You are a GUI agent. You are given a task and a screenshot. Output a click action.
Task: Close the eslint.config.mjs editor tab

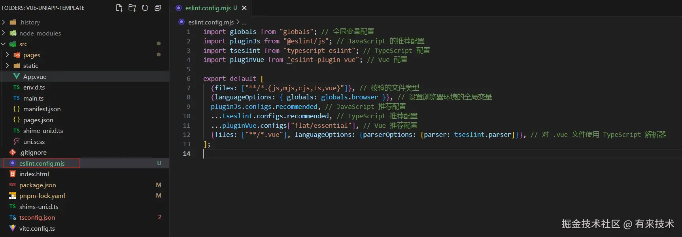click(x=244, y=8)
